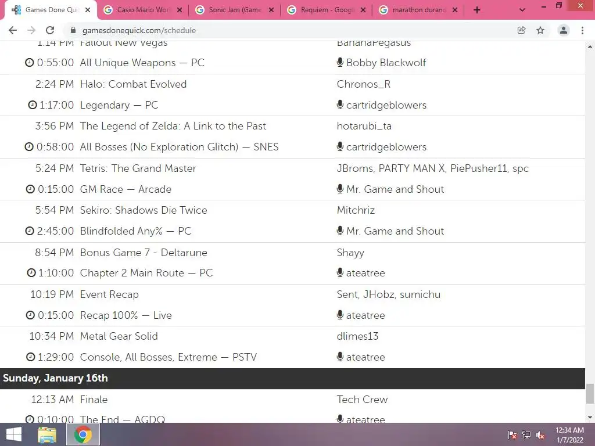Click microphone icon in Recap 100% row

(x=340, y=315)
